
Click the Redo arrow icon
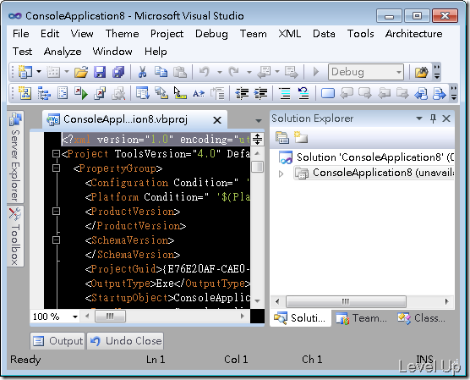pyautogui.click(x=234, y=72)
